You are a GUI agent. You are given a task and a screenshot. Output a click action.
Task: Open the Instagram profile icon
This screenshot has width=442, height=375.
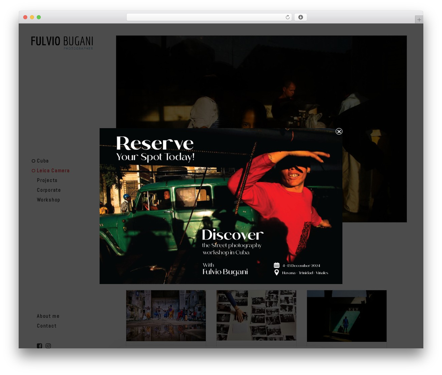pyautogui.click(x=48, y=346)
